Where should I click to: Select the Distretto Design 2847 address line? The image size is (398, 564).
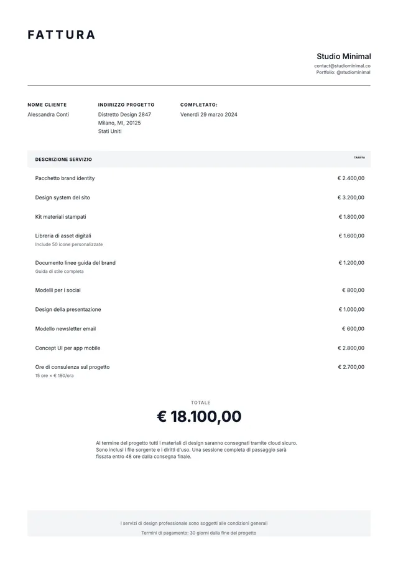(124, 115)
